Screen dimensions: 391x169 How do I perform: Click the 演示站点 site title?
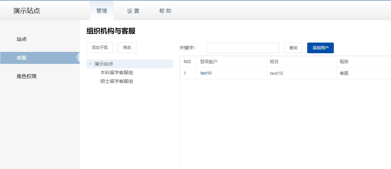click(27, 11)
